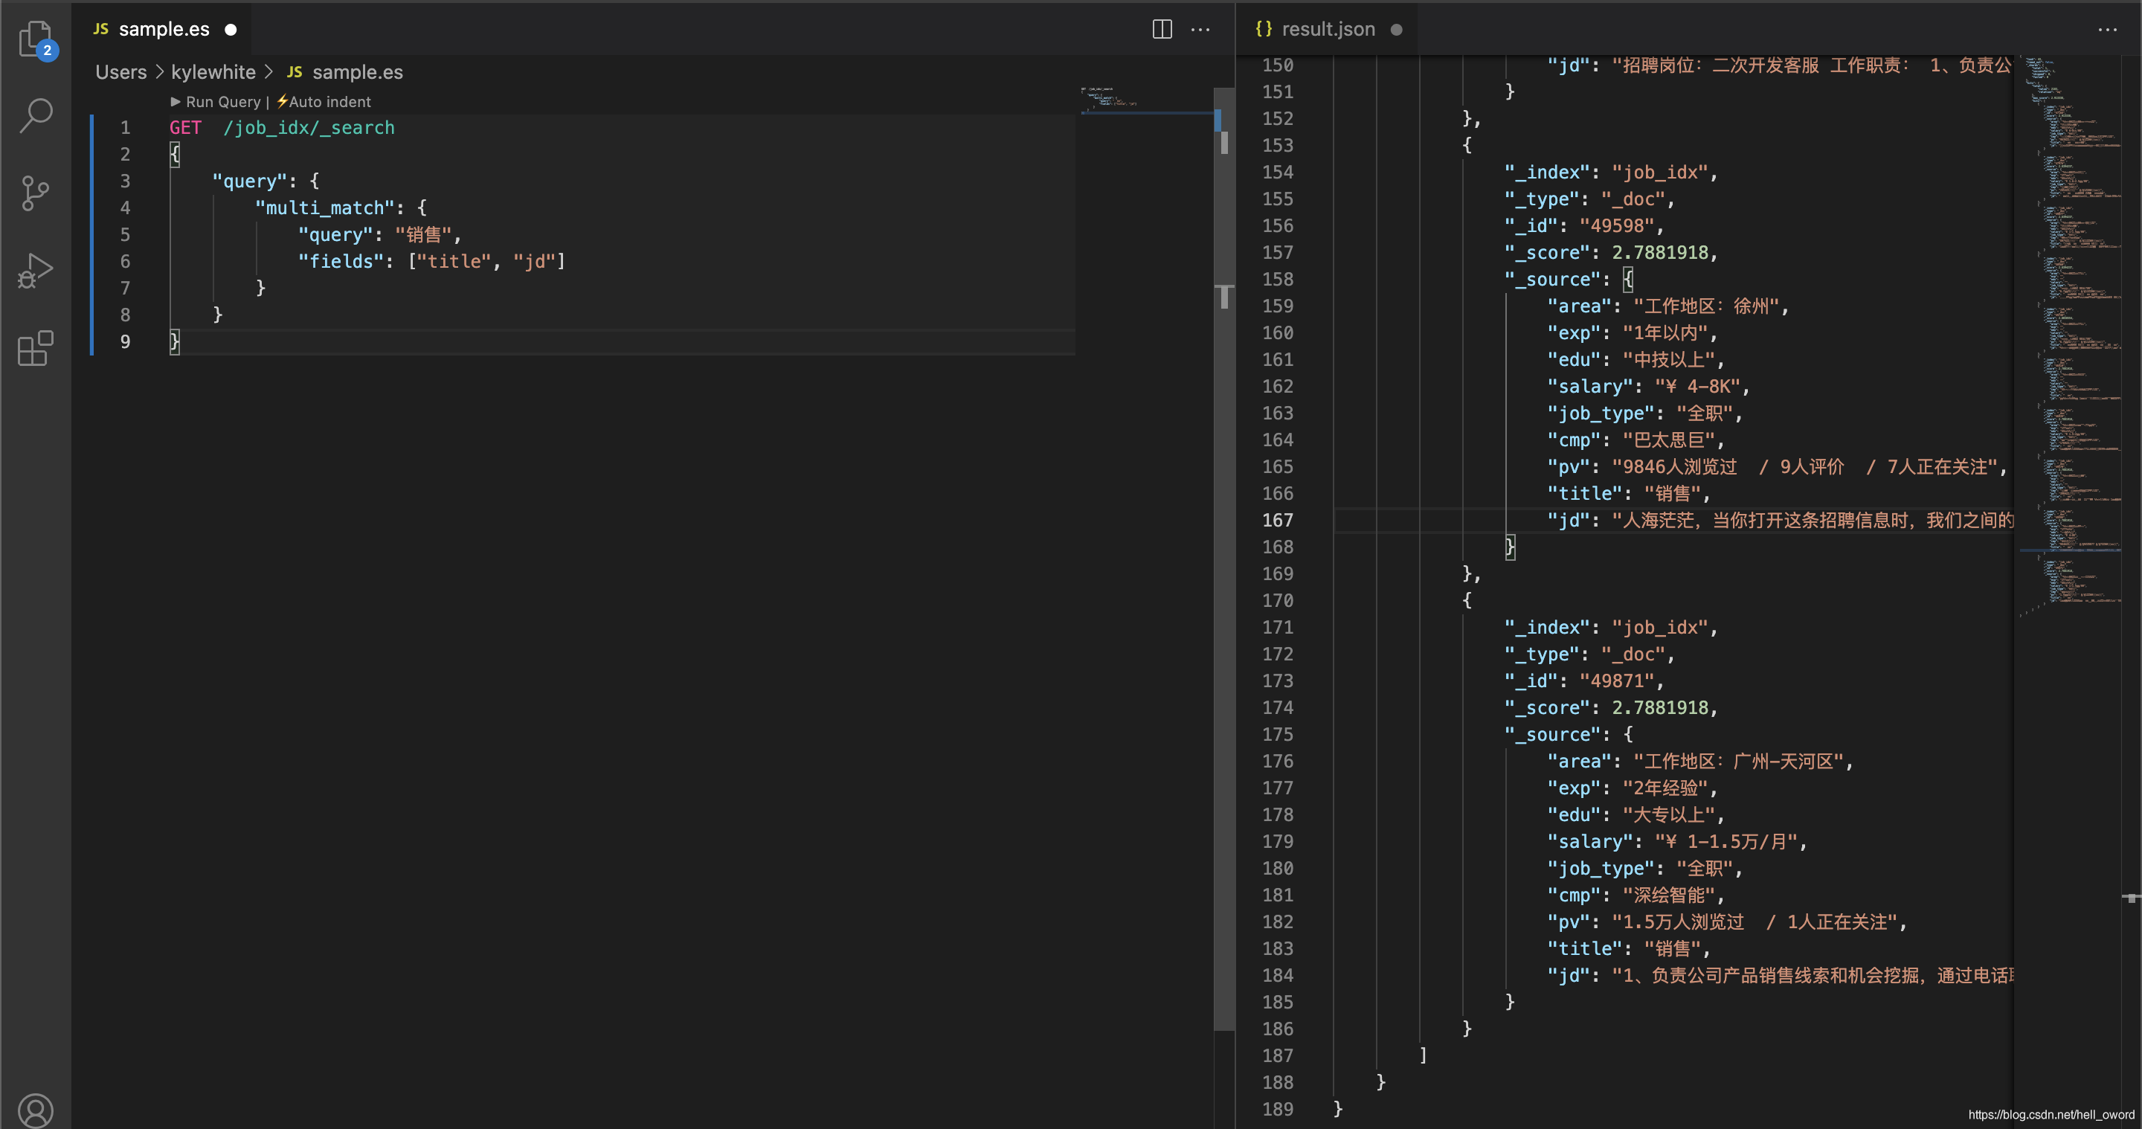Open the Accounts menu icon
The image size is (2142, 1129).
click(x=35, y=1110)
